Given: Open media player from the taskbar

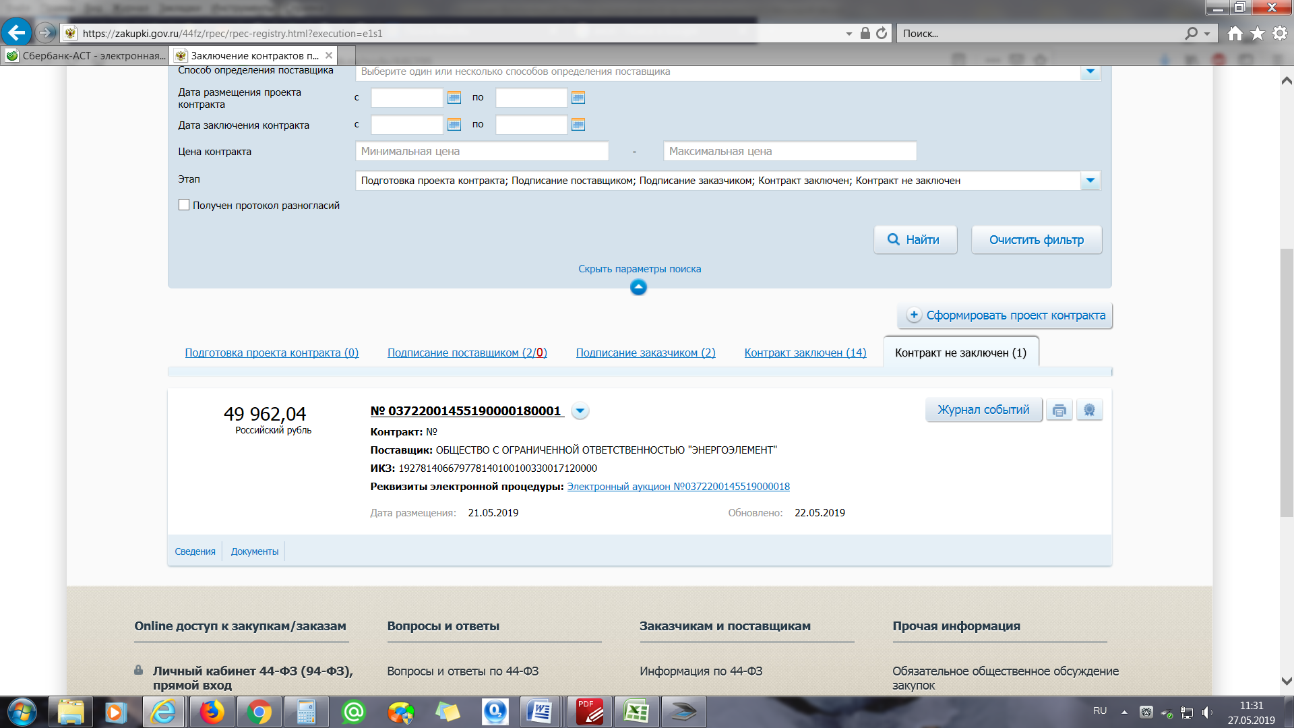Looking at the screenshot, I should [x=116, y=712].
